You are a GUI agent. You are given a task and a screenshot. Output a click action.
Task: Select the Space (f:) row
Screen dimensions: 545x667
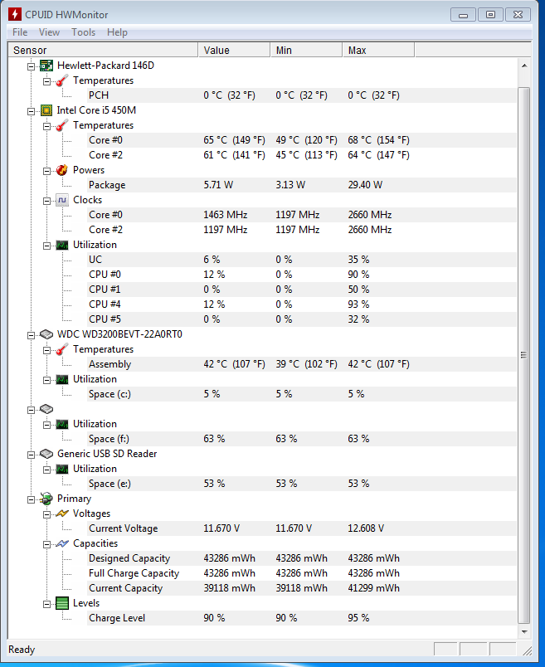(x=302, y=439)
